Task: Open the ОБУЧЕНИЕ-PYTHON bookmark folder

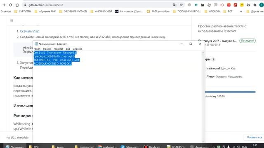Action: click(73, 12)
